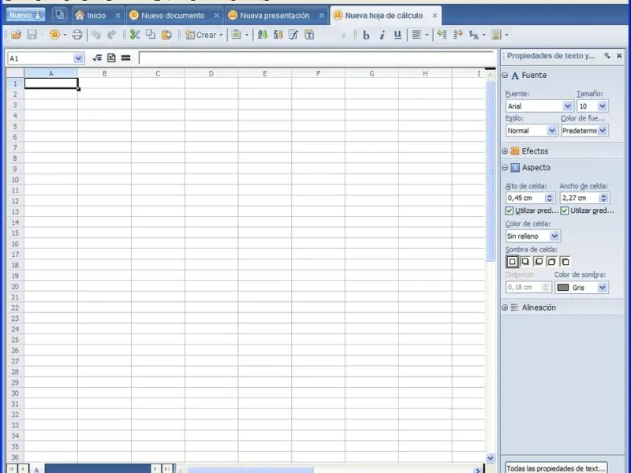Image resolution: width=631 pixels, height=473 pixels.
Task: Collapse the Aspecto section
Action: tap(505, 168)
